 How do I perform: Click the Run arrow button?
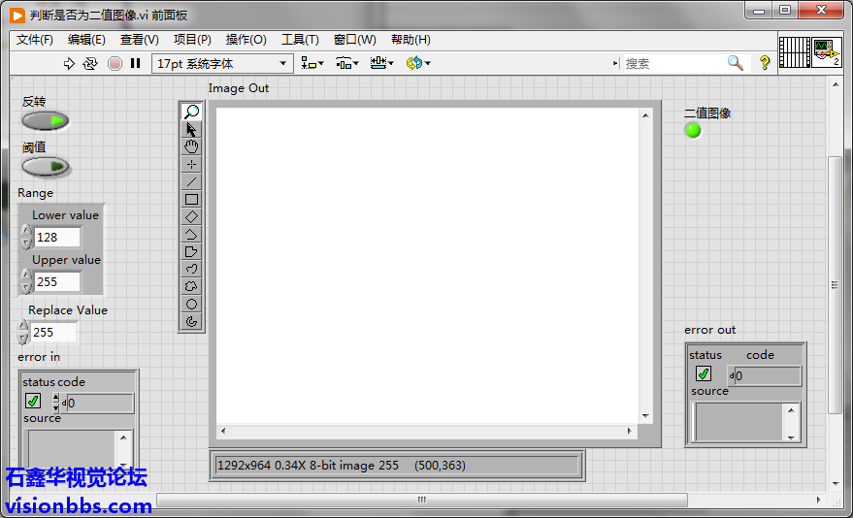point(69,64)
